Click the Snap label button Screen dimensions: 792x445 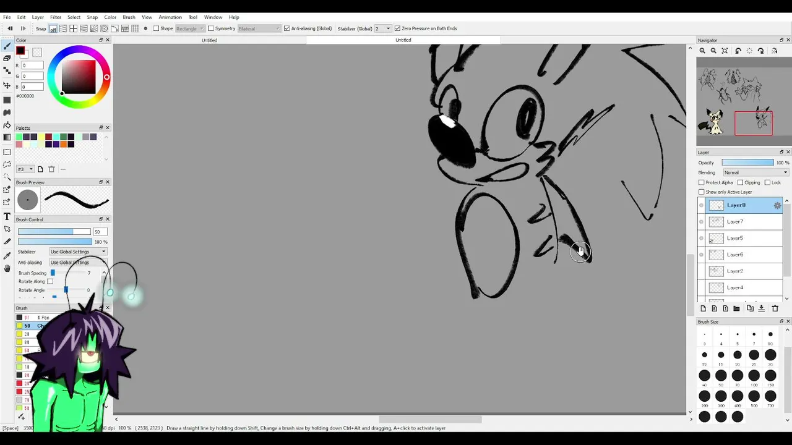(x=41, y=28)
